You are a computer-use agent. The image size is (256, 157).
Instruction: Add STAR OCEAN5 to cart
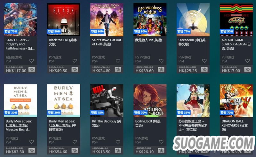pyautogui.click(x=32, y=69)
